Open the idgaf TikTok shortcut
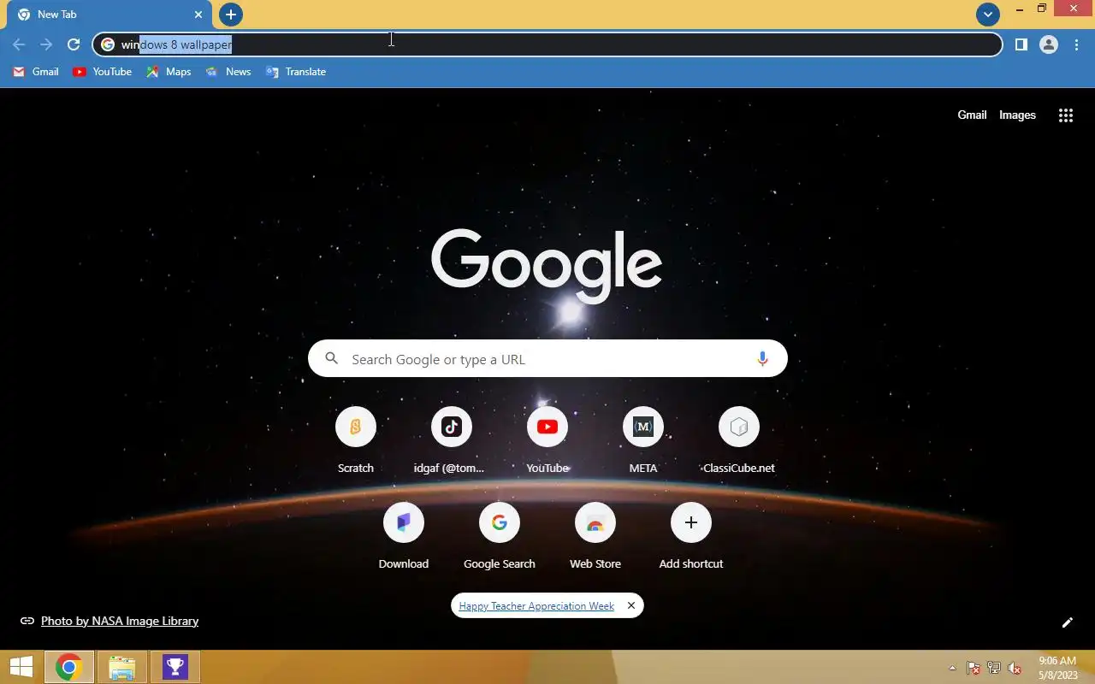The height and width of the screenshot is (684, 1095). (452, 440)
